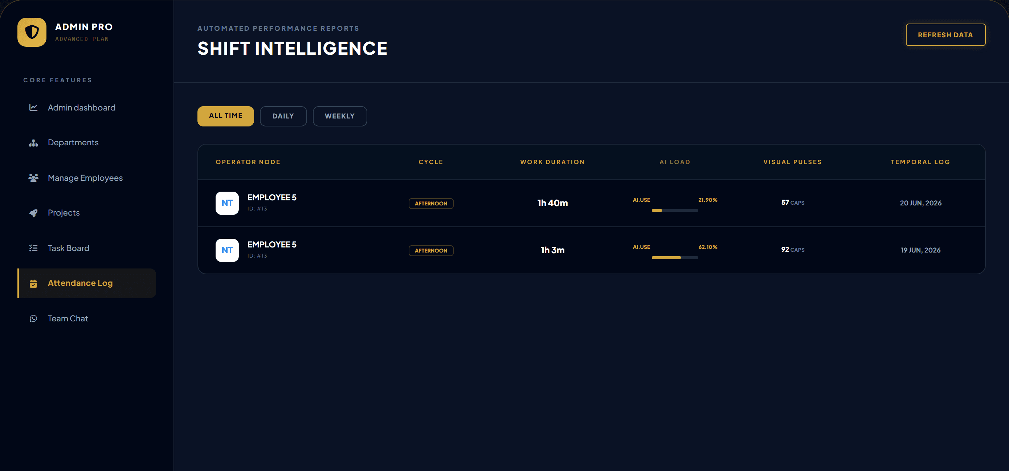Open the Task Board

[87, 248]
